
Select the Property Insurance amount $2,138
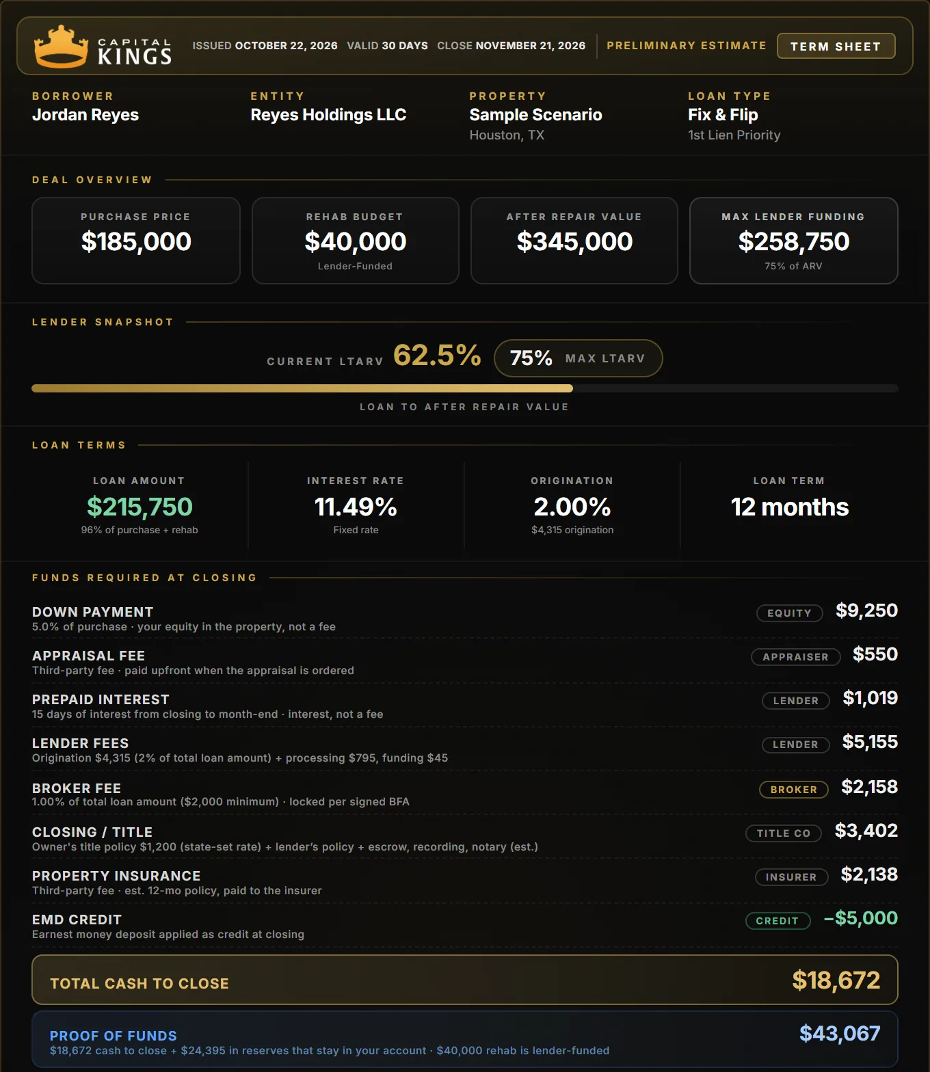869,874
